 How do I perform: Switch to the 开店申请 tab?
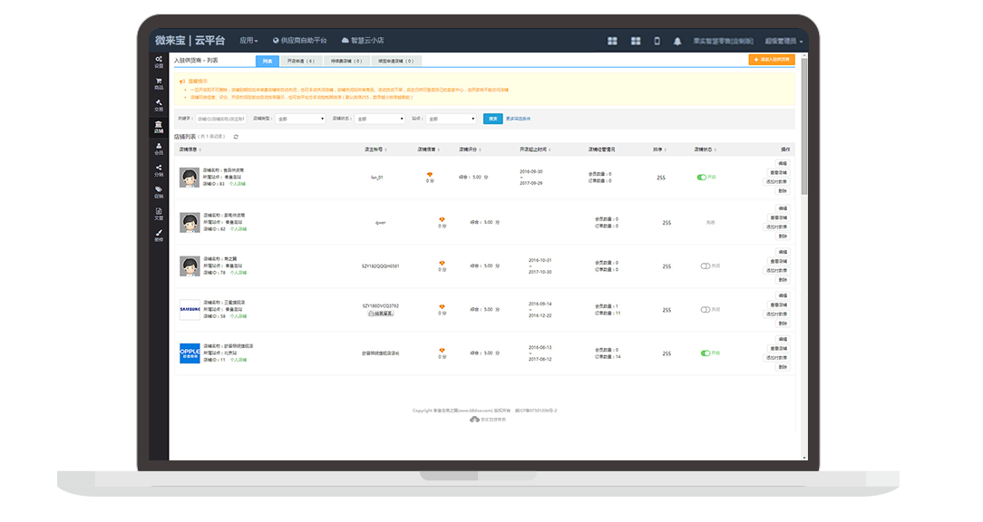click(x=300, y=61)
